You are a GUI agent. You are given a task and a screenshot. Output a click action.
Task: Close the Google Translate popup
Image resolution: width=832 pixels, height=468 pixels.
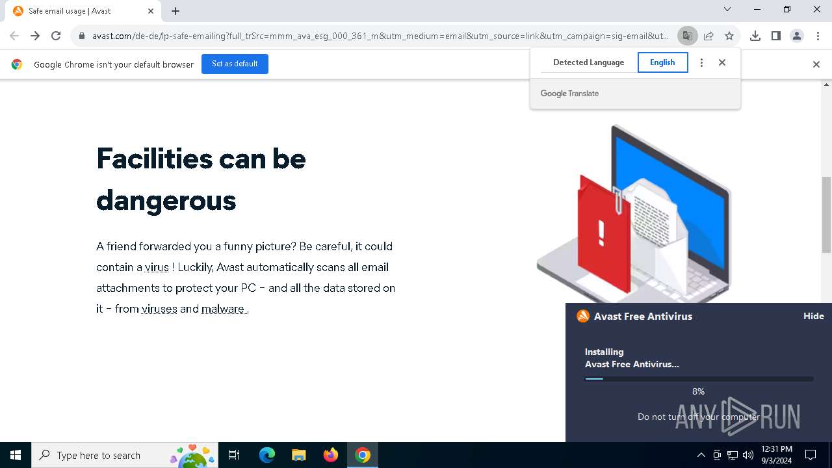pos(722,62)
